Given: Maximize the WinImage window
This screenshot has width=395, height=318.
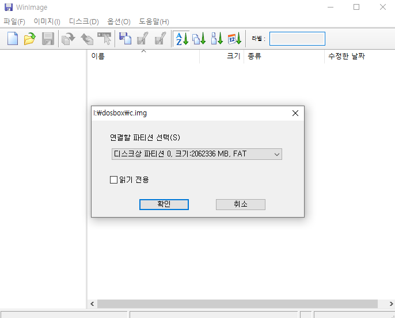Looking at the screenshot, I should [356, 7].
